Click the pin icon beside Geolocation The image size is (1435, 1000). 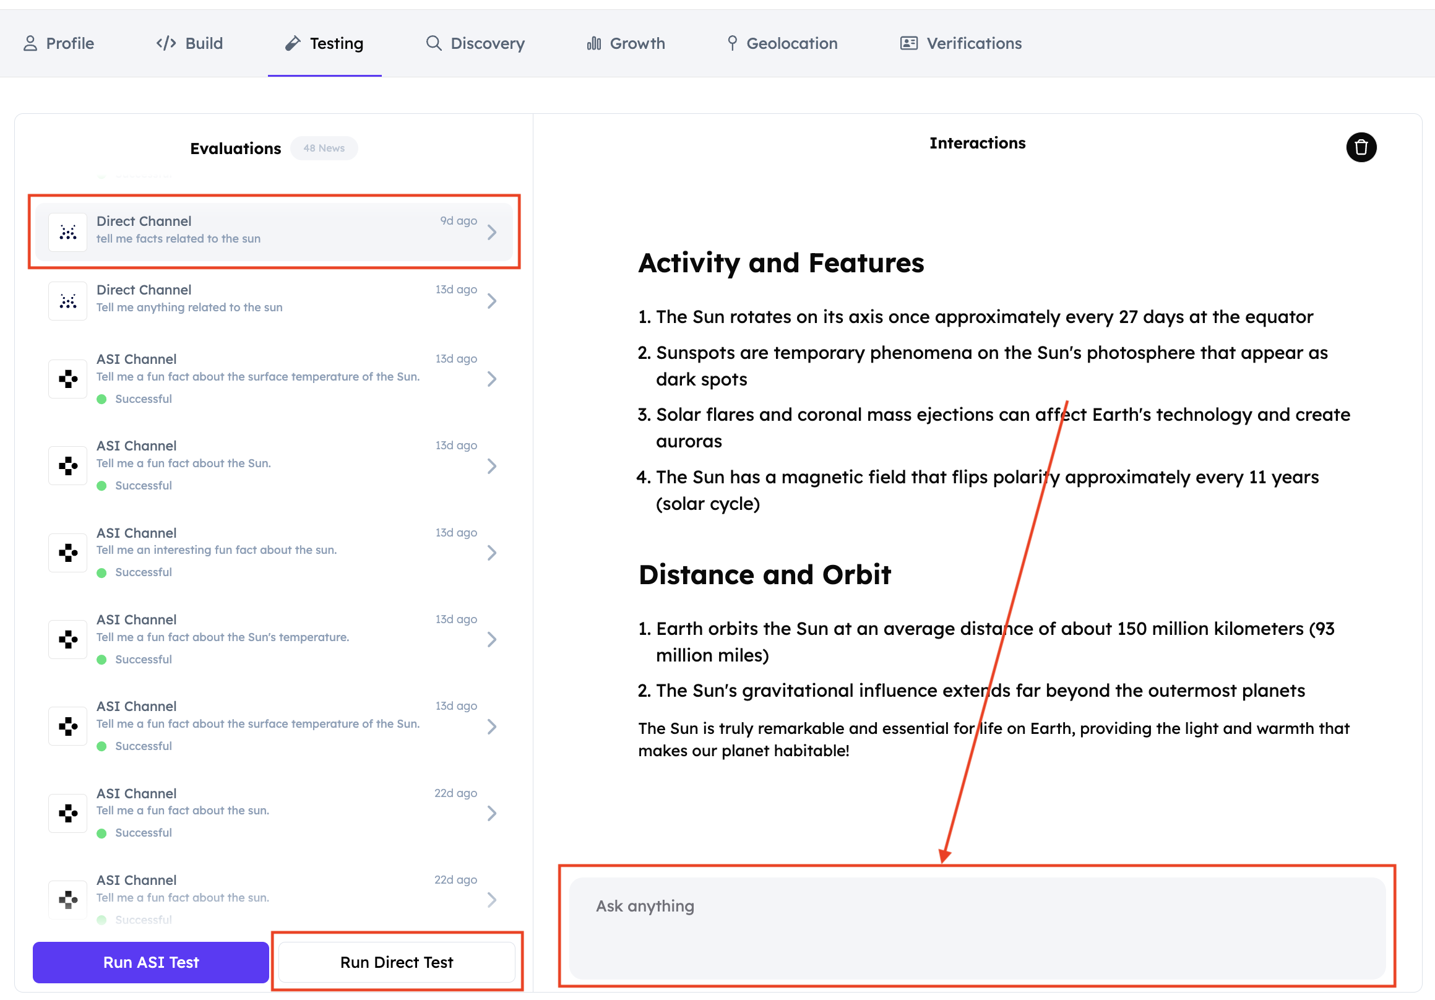click(732, 43)
